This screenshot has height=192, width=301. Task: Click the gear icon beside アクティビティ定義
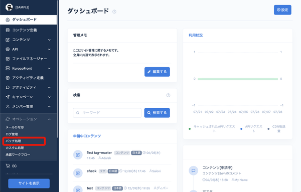8,78
